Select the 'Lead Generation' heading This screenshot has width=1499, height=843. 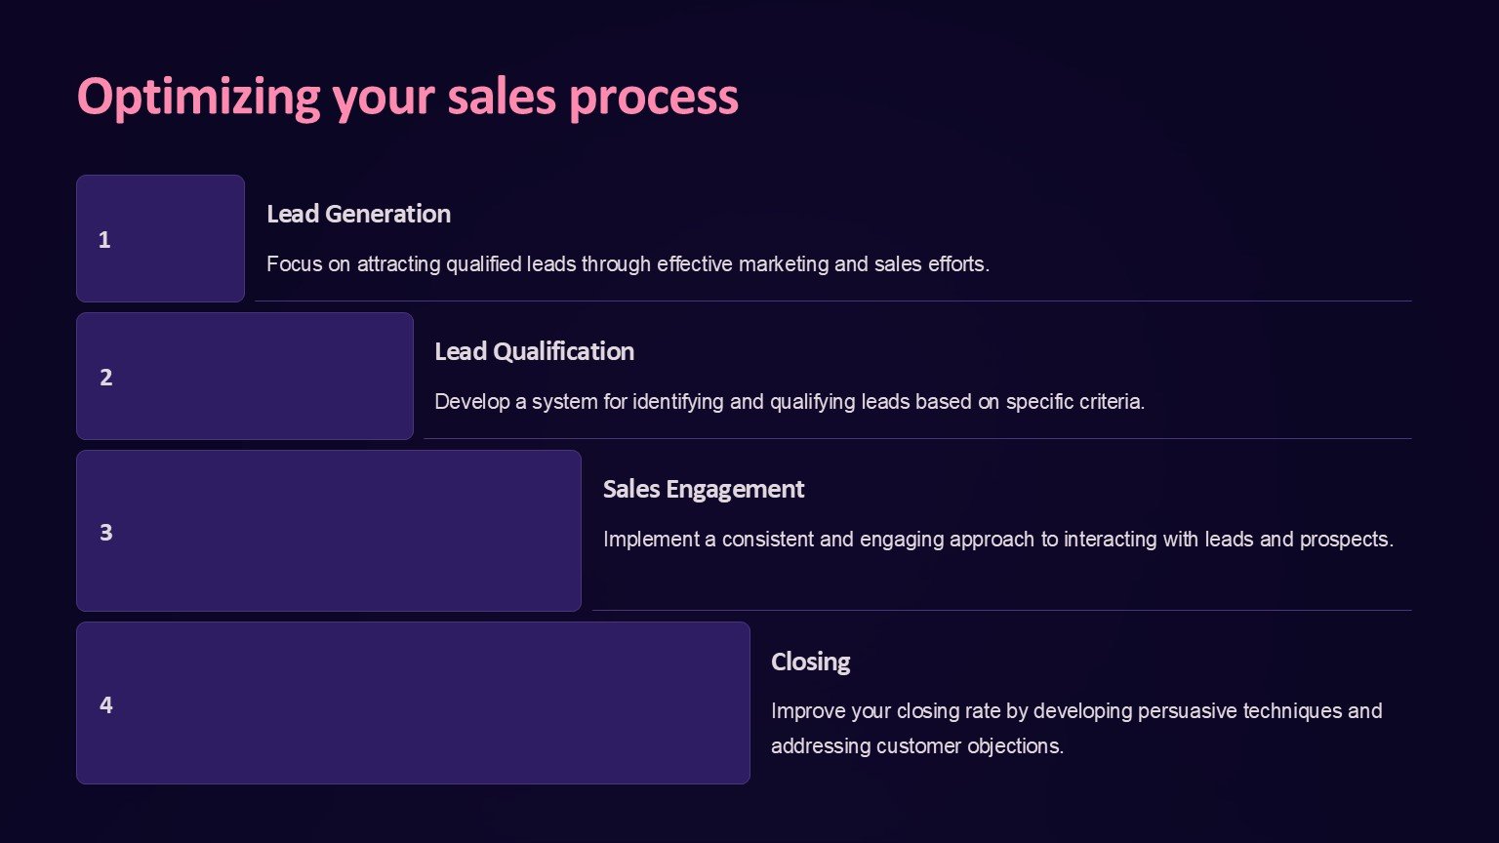click(x=358, y=214)
